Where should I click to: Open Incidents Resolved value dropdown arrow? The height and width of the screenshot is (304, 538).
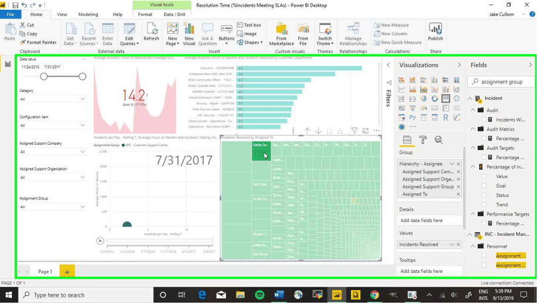tap(452, 245)
